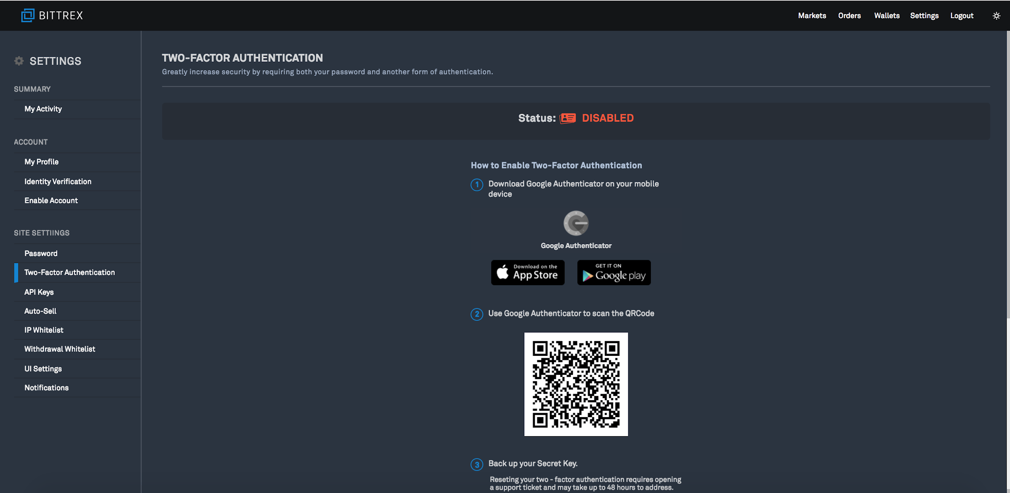Select the API Keys menu item

tap(39, 292)
